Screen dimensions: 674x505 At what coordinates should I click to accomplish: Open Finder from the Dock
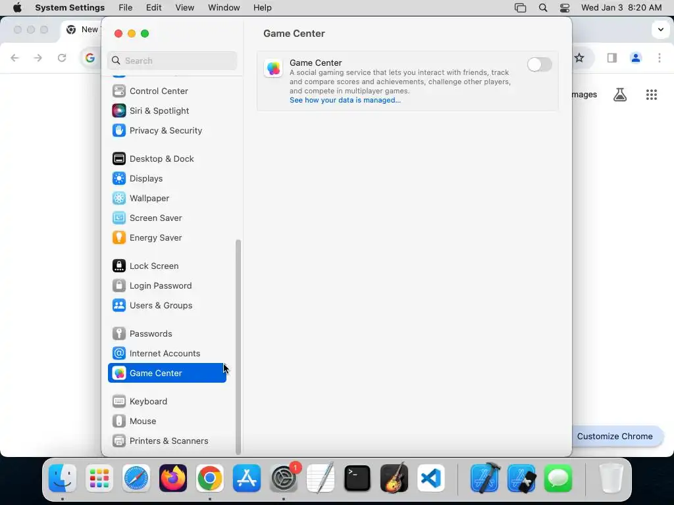click(63, 478)
